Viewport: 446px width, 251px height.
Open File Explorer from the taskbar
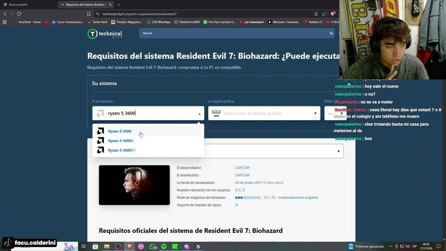pyautogui.click(x=107, y=246)
